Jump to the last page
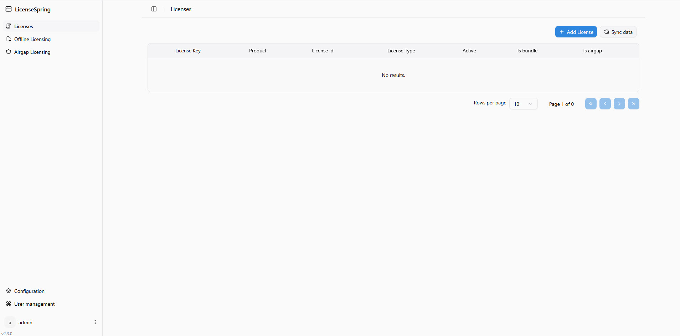This screenshot has height=336, width=680. (x=633, y=104)
